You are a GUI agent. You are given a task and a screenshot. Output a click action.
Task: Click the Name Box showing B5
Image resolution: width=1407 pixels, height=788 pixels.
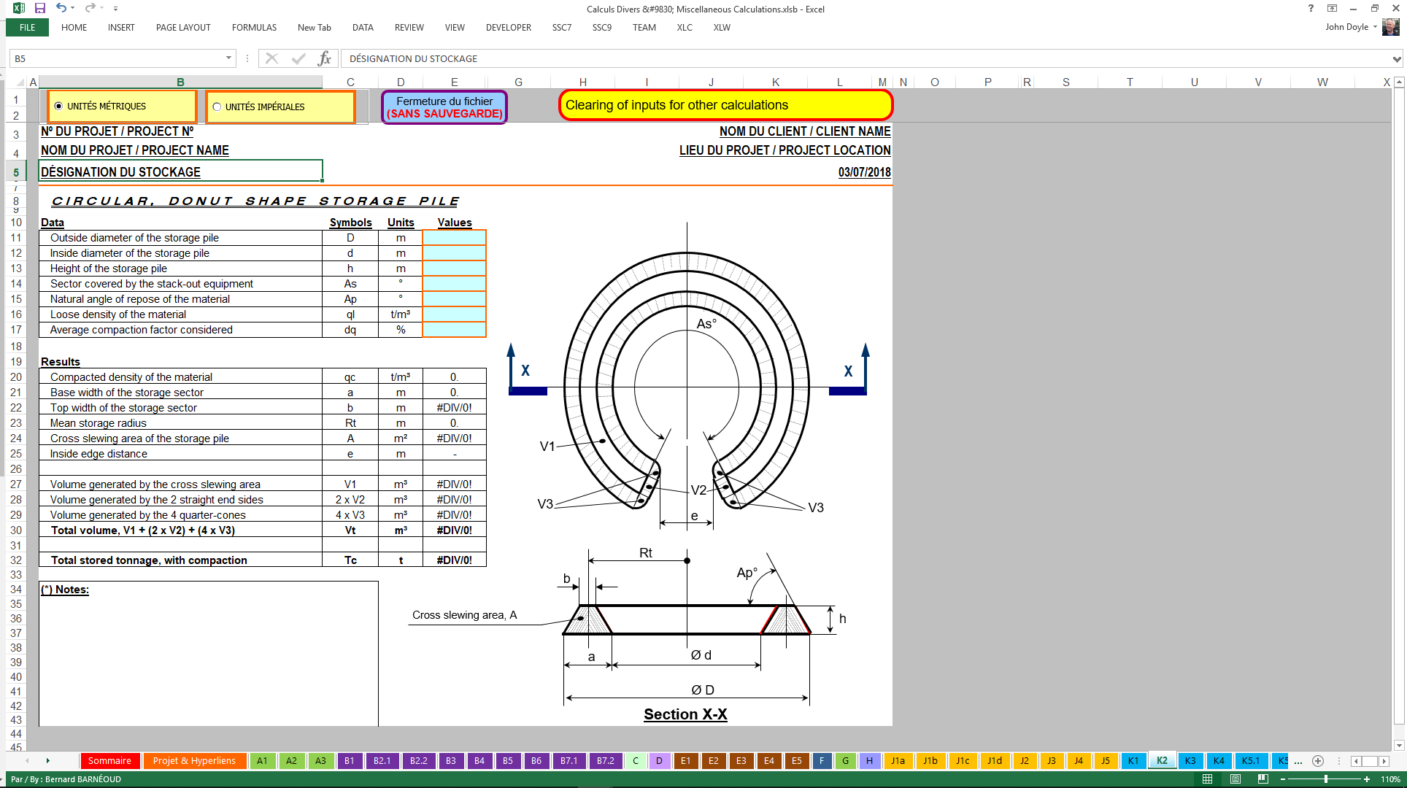[x=117, y=58]
